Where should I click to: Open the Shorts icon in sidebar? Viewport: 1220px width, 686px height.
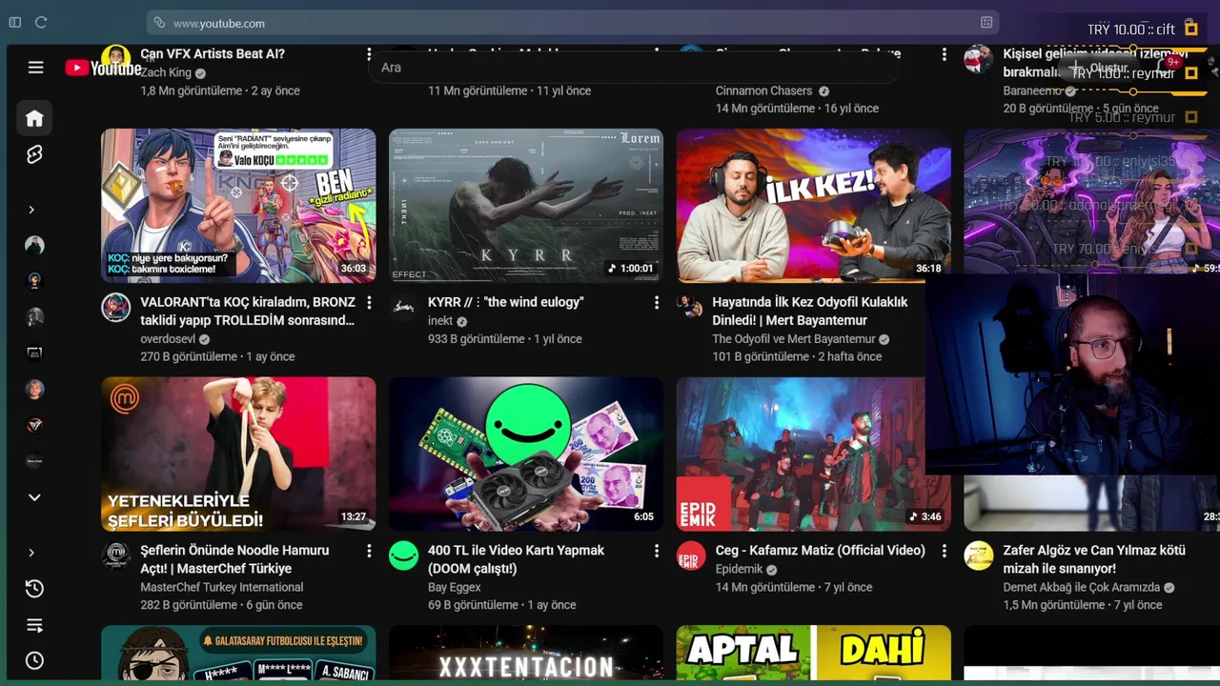tap(34, 154)
